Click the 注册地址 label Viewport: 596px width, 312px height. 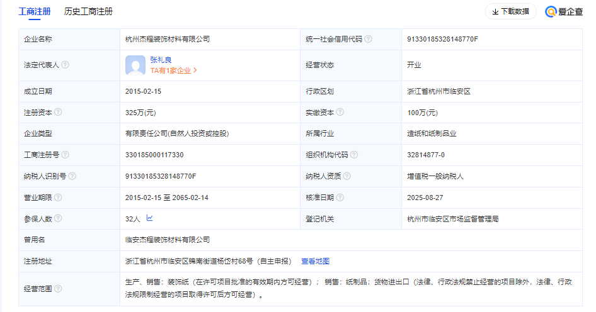pos(38,261)
